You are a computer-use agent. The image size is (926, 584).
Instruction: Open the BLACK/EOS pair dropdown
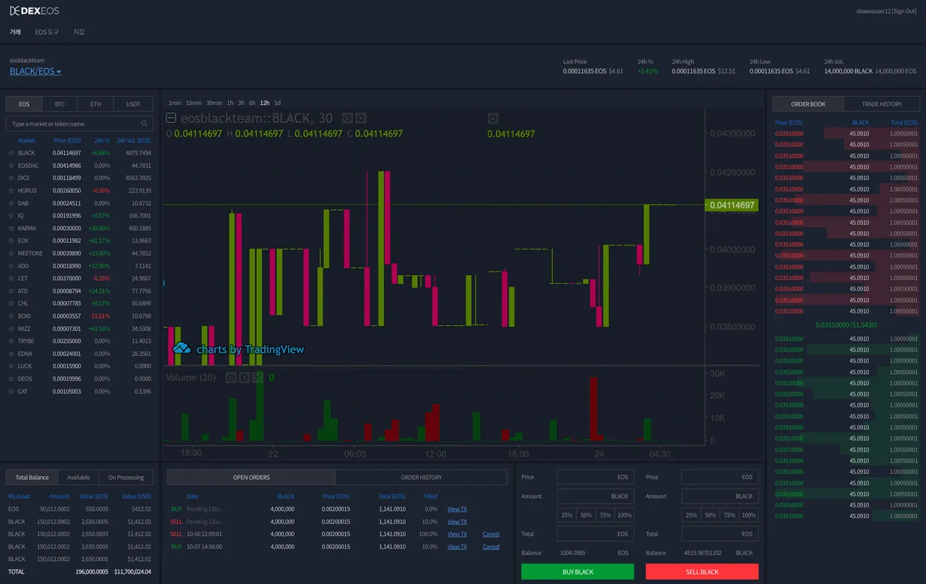(35, 72)
